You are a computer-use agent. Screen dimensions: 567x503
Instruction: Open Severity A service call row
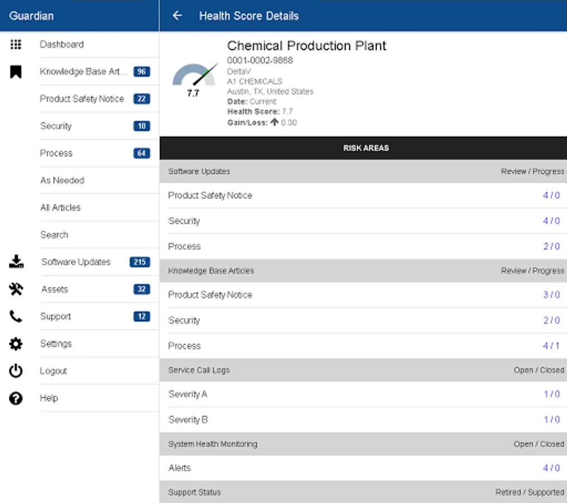coord(363,394)
